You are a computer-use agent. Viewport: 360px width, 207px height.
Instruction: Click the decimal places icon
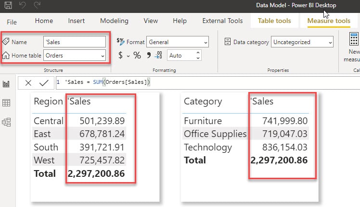(x=158, y=55)
